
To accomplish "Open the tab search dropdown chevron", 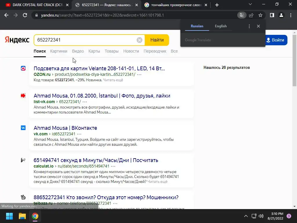I will coord(250,4).
